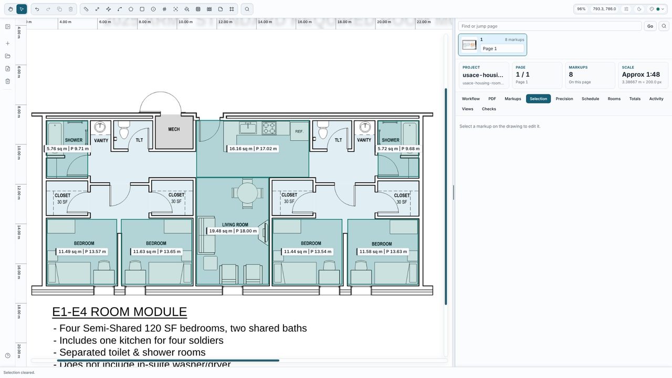
Task: Click the green theme color swatch
Action: pyautogui.click(x=658, y=9)
